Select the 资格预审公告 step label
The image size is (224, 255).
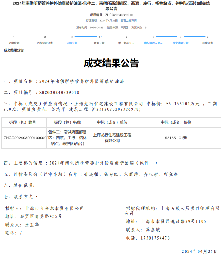click(45, 43)
